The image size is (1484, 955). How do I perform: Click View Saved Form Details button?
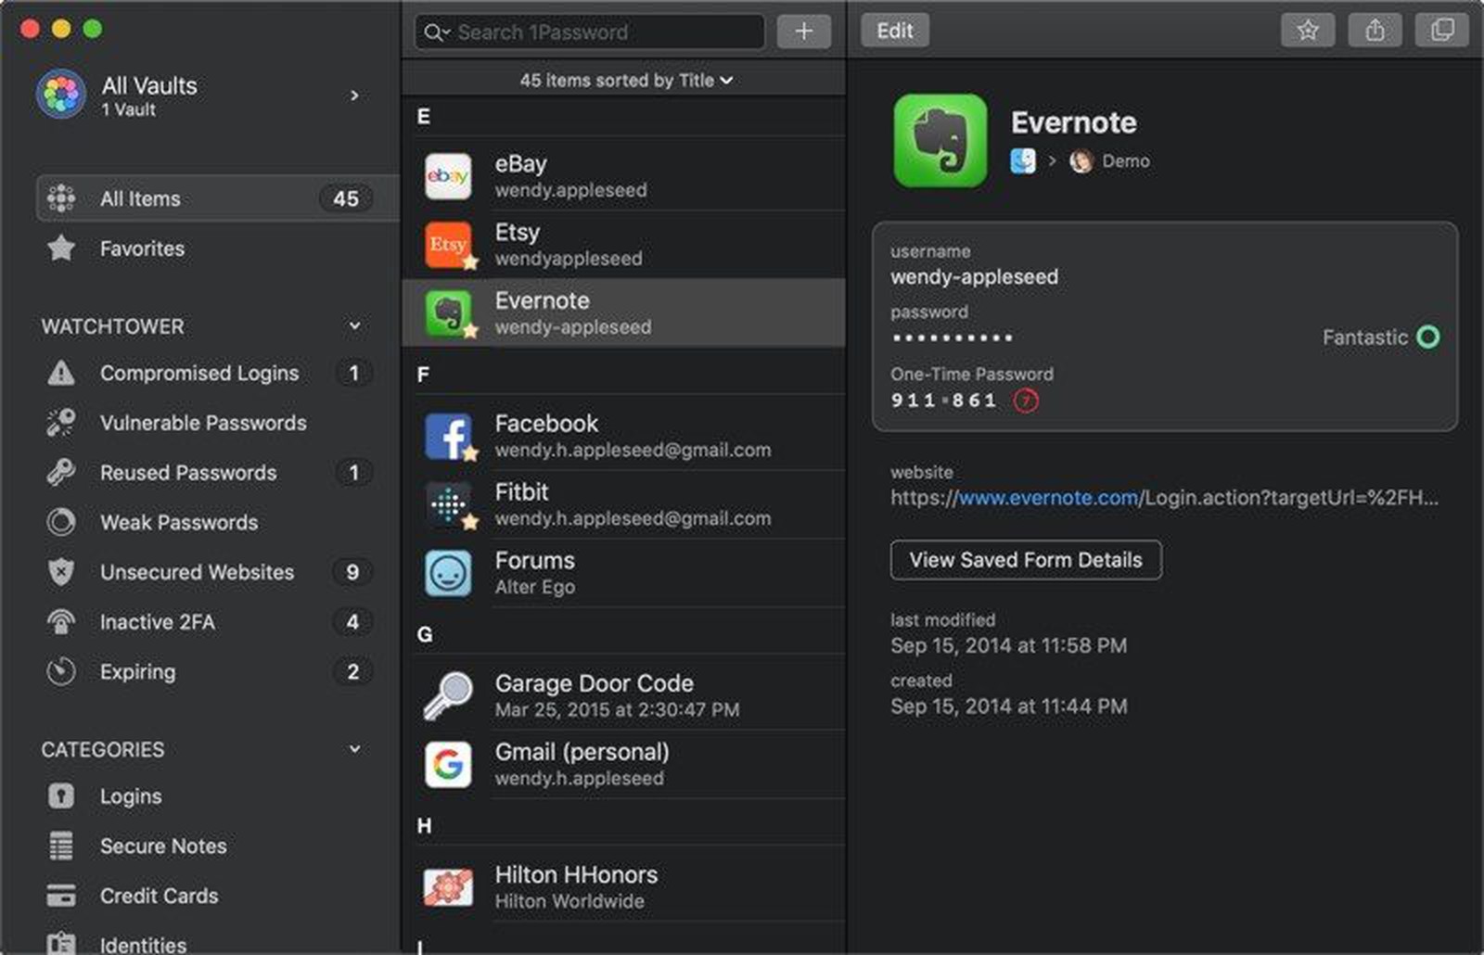[1026, 560]
